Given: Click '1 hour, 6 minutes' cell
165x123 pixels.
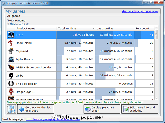Looking at the screenshot, I should (x=114, y=92).
